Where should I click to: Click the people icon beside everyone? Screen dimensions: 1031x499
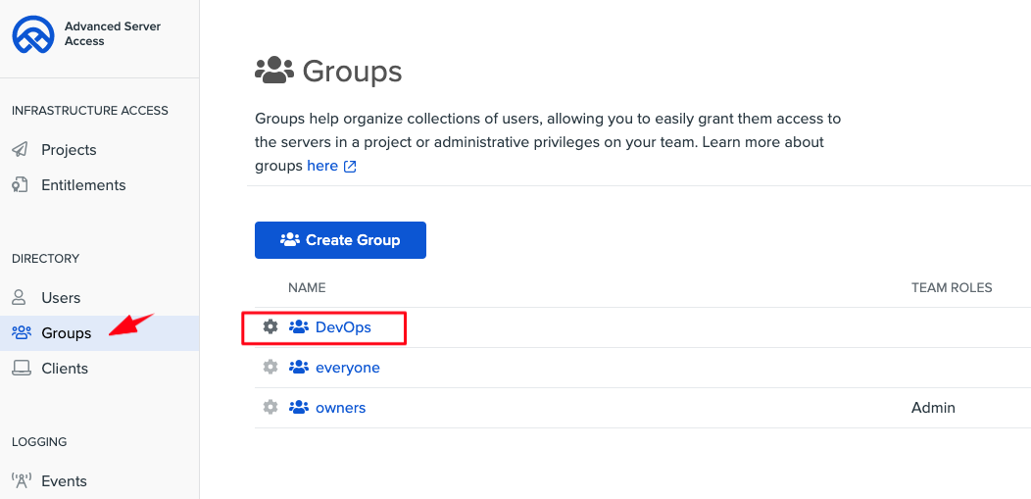pos(299,368)
